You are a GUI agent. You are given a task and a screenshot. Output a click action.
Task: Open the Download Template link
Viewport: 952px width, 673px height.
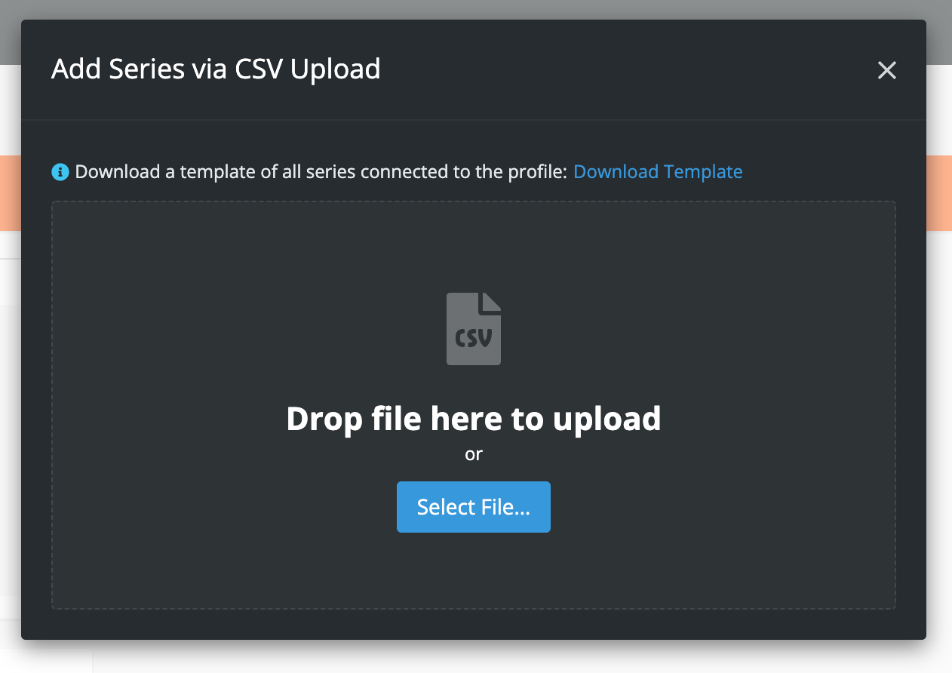tap(658, 172)
